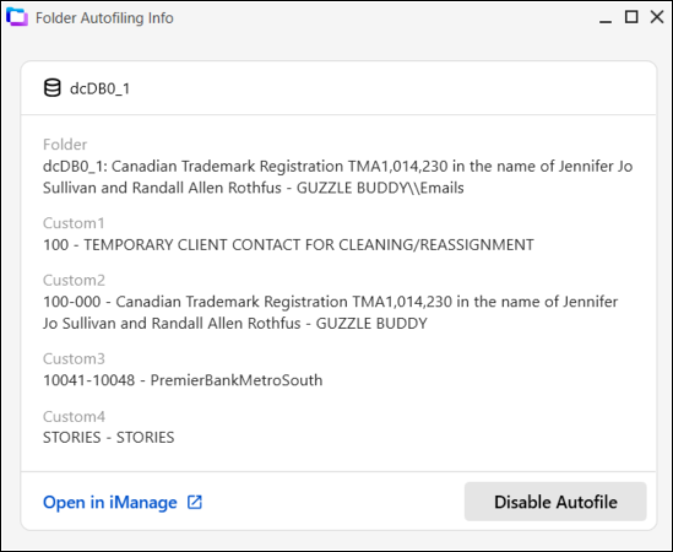This screenshot has height=552, width=673.
Task: Click the database icon next to dcDB0_1
Action: click(52, 88)
